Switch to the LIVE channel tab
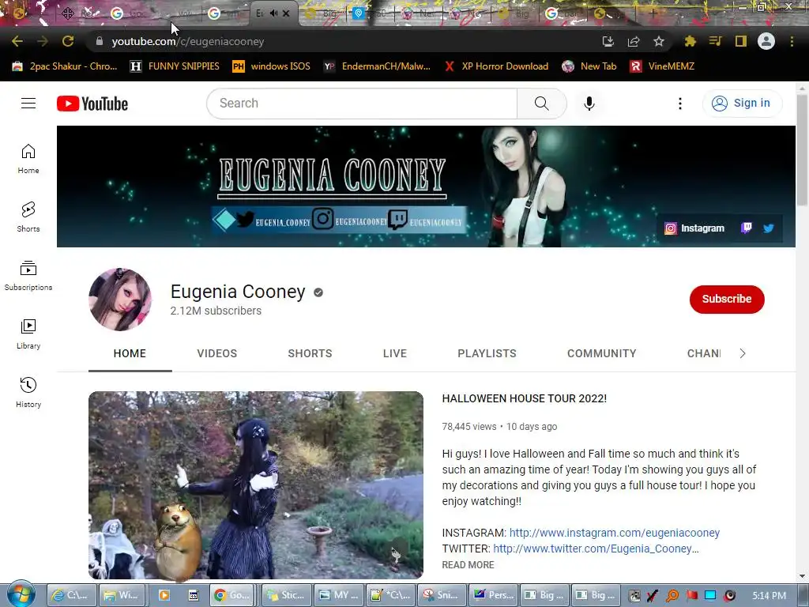The height and width of the screenshot is (607, 809). [x=395, y=353]
